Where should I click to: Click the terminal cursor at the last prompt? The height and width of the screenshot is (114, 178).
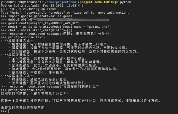9,111
